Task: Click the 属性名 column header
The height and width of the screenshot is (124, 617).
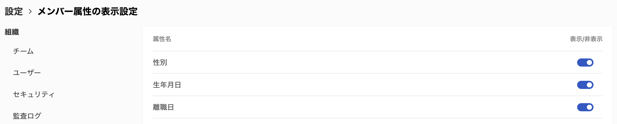Action: (162, 39)
